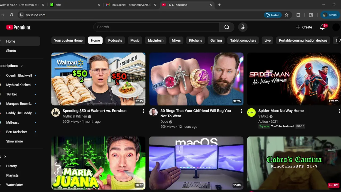Open the Mythical Kitchen channel avatar
The width and height of the screenshot is (341, 192).
click(56, 113)
